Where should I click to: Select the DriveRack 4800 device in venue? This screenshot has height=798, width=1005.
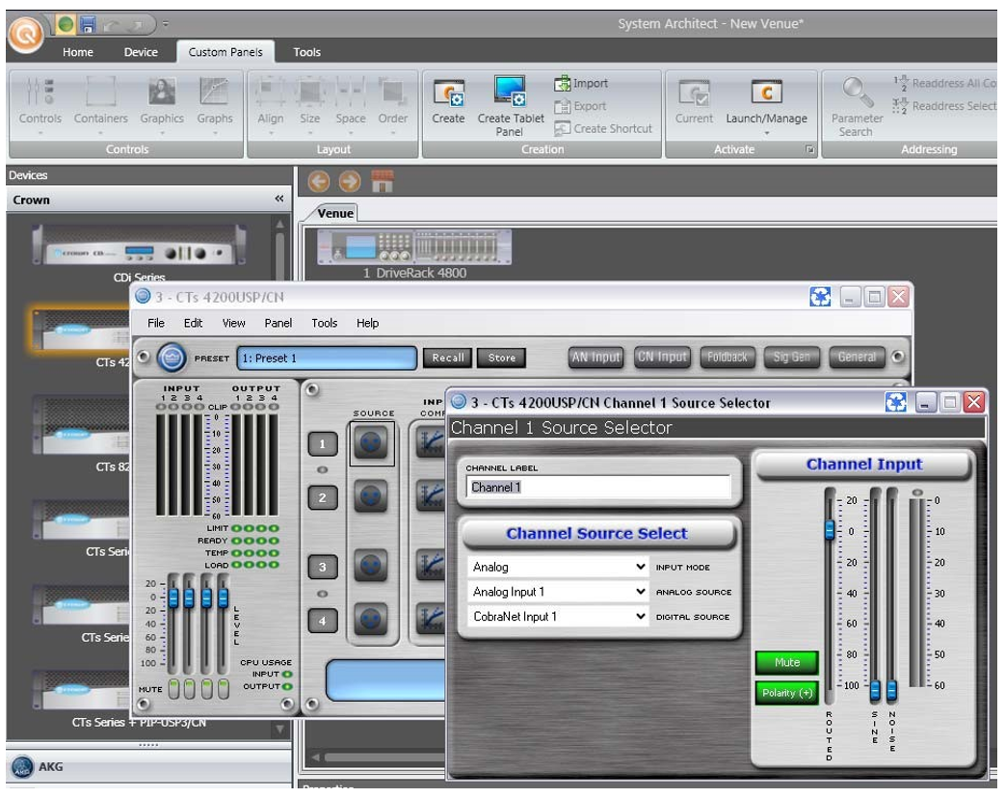point(414,248)
